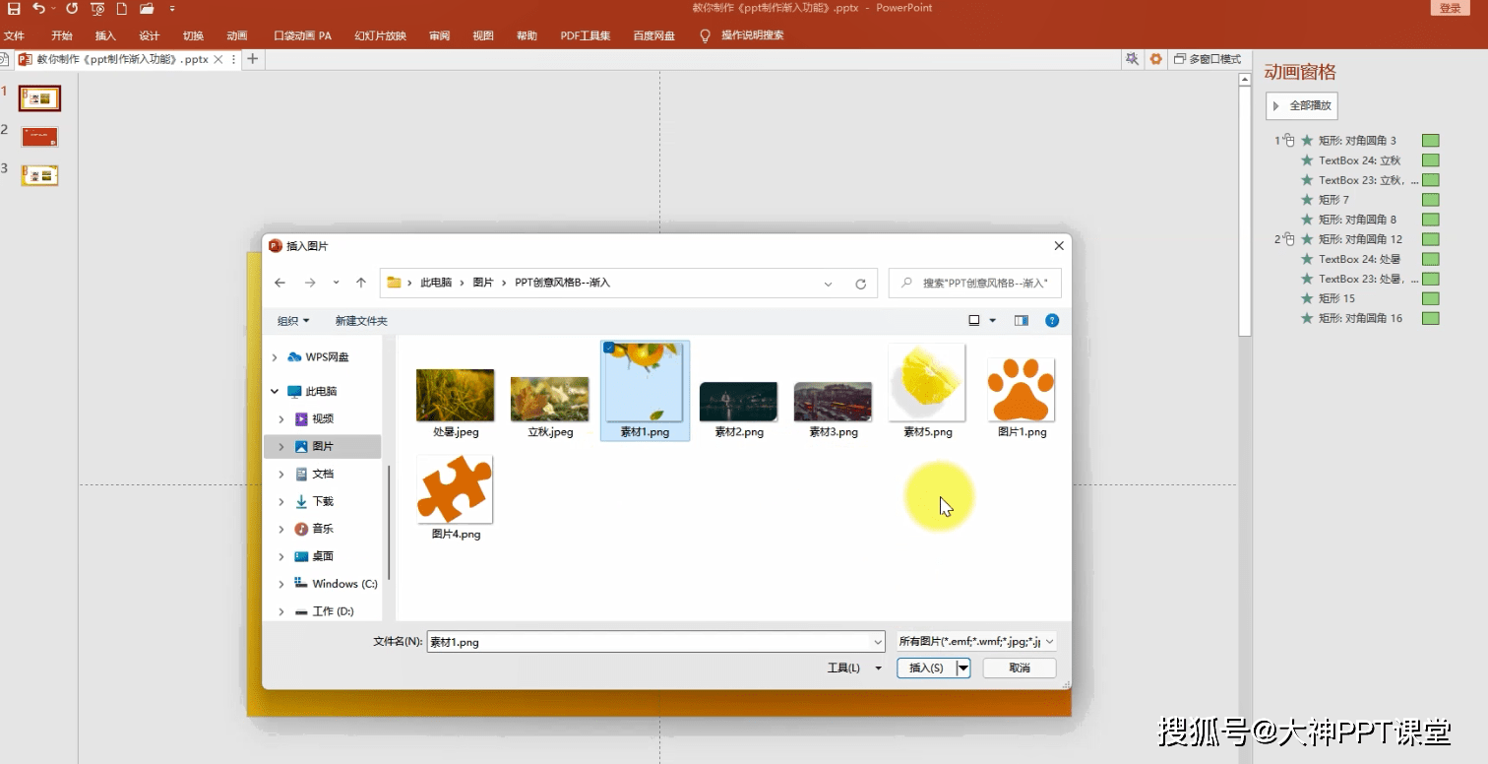Viewport: 1488px width, 764px height.
Task: Expand the address bar history dropdown
Action: point(829,284)
